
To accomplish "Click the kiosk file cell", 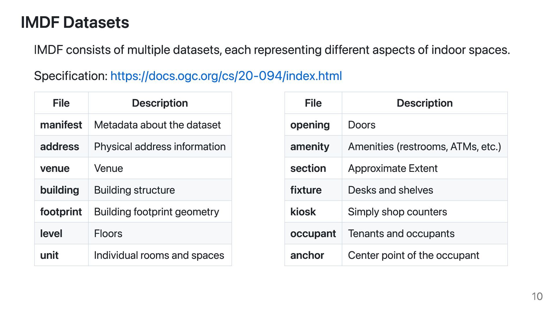I will click(x=303, y=212).
